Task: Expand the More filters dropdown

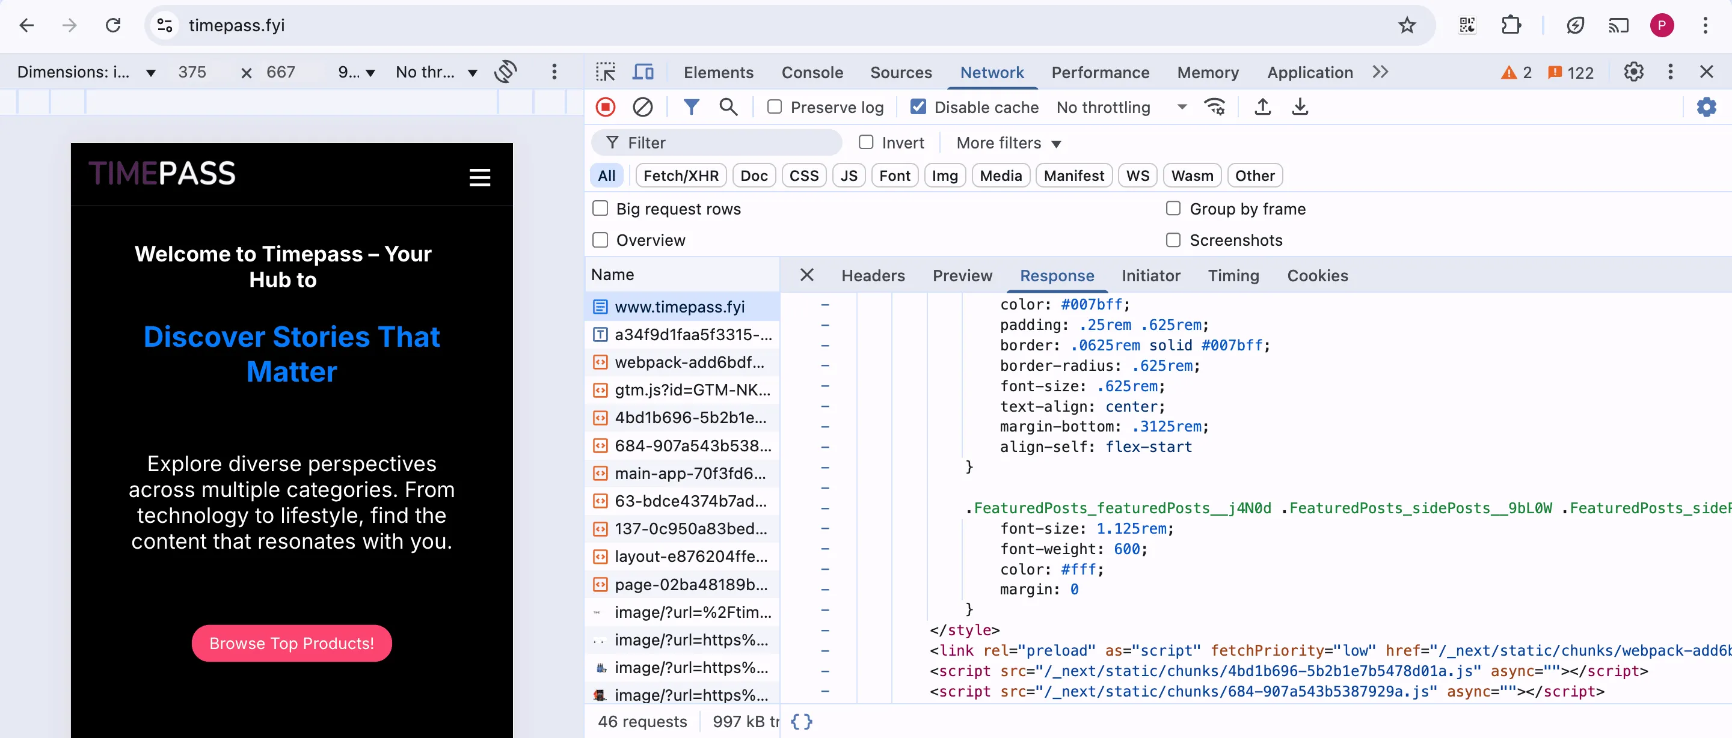Action: point(1009,143)
